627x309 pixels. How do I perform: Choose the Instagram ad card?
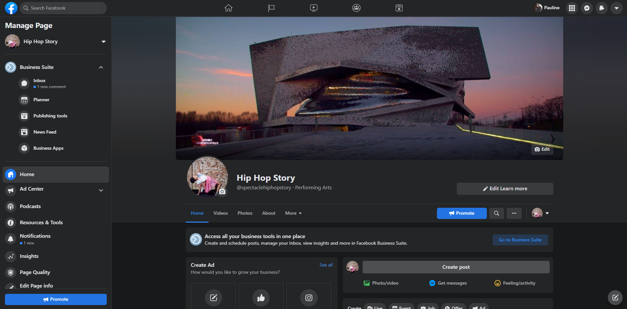[x=309, y=296]
